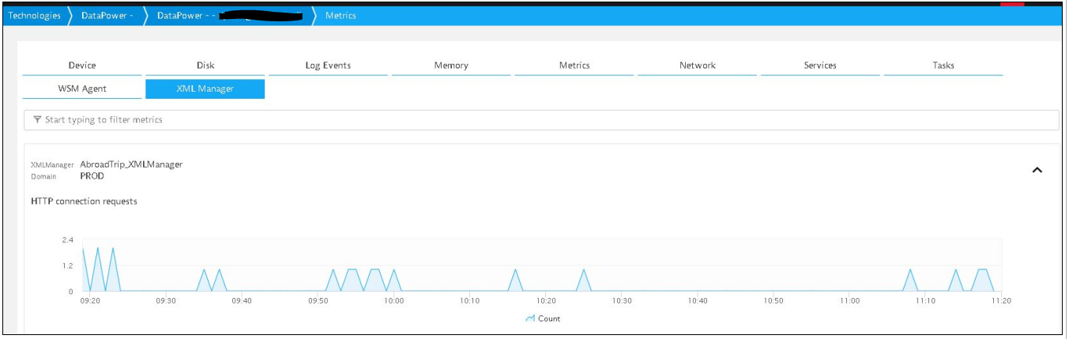Go to the first DataPower breadcrumb

(107, 16)
